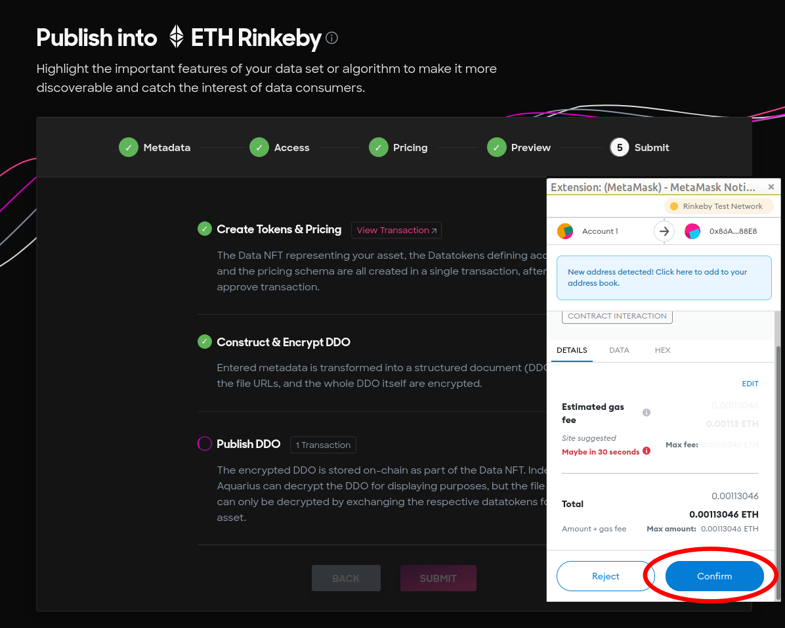Select the Metadata step checkmark
Viewport: 785px width, 628px height.
(129, 147)
